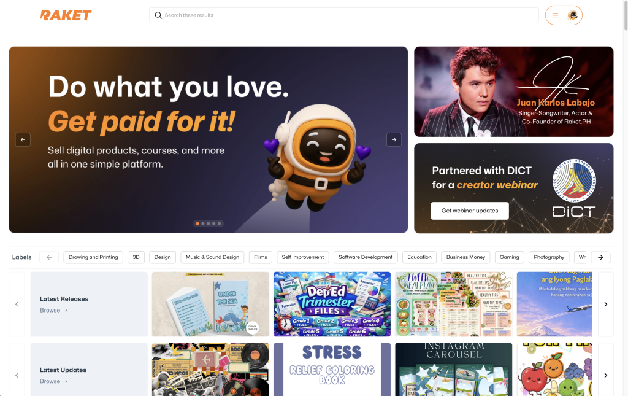Select the last carousel indicator dot
Viewport: 628px width, 396px height.
tap(219, 223)
